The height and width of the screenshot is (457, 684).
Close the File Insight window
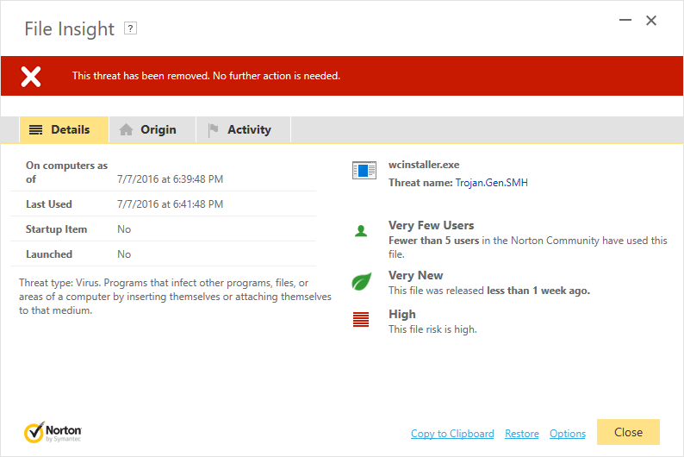[651, 21]
